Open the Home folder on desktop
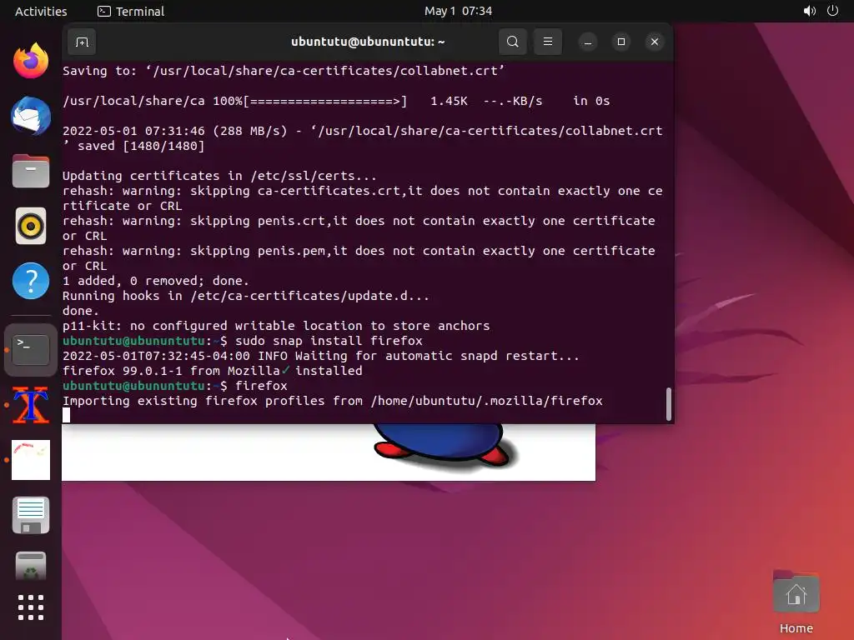Image resolution: width=854 pixels, height=640 pixels. (796, 603)
